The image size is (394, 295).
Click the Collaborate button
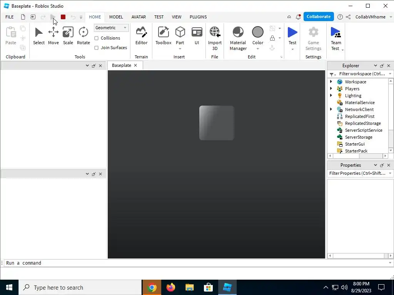click(319, 17)
